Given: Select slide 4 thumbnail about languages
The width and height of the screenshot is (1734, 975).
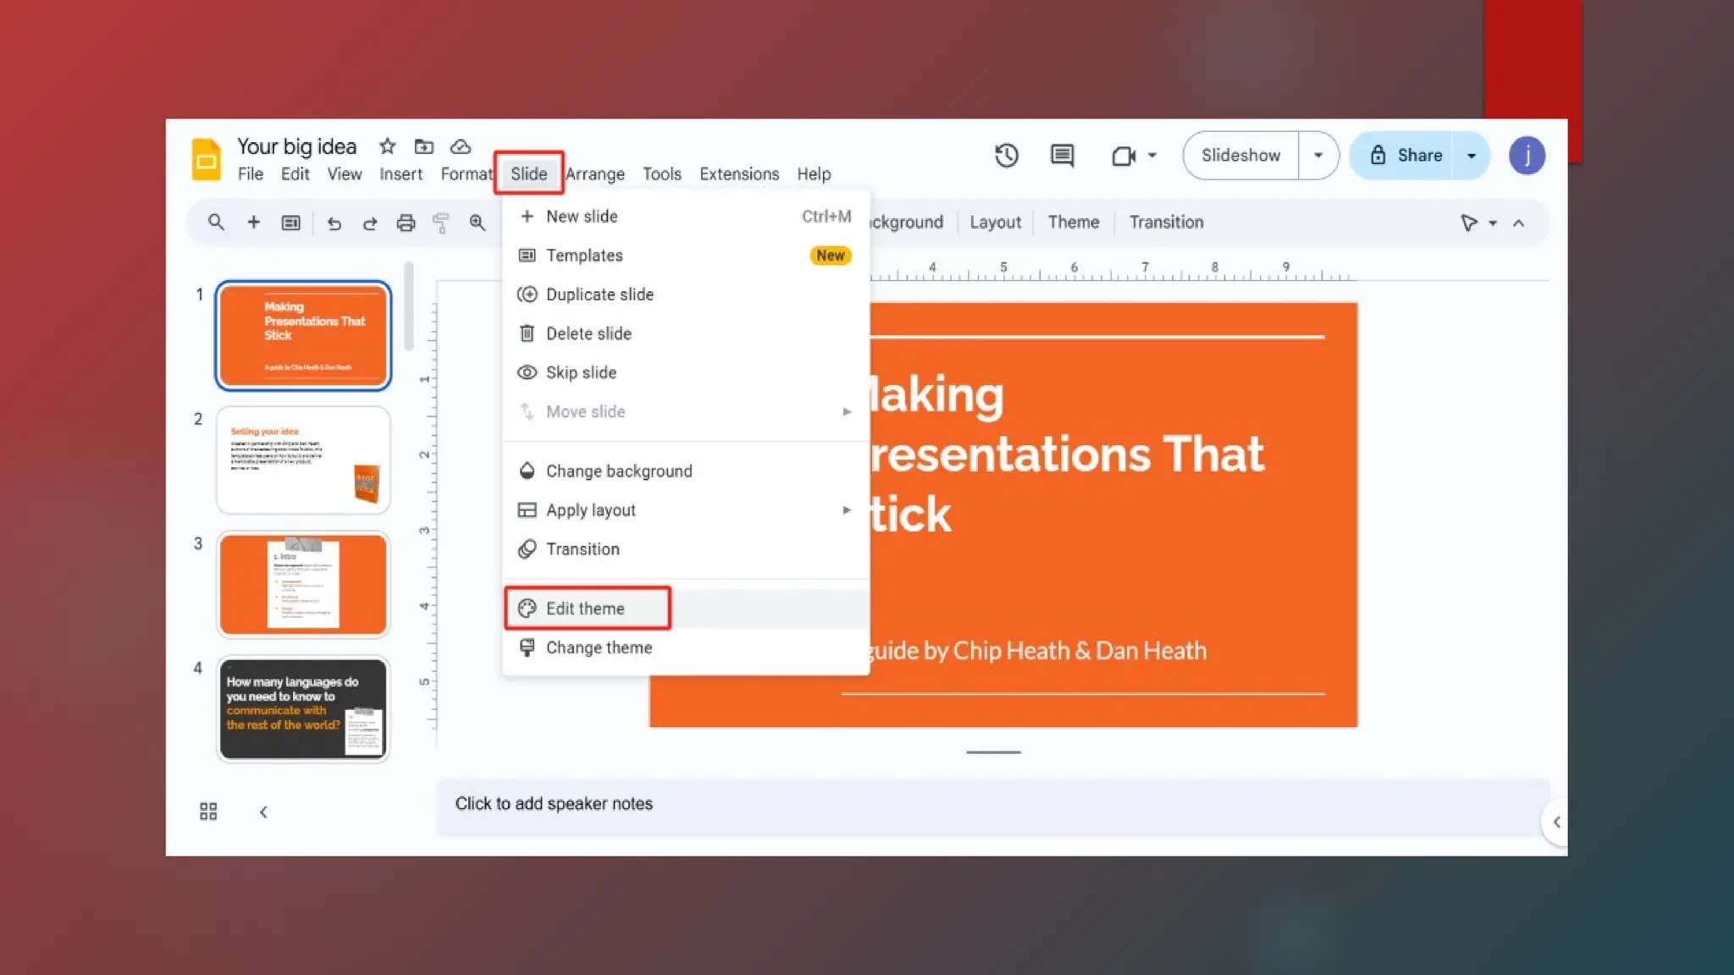Looking at the screenshot, I should point(303,709).
